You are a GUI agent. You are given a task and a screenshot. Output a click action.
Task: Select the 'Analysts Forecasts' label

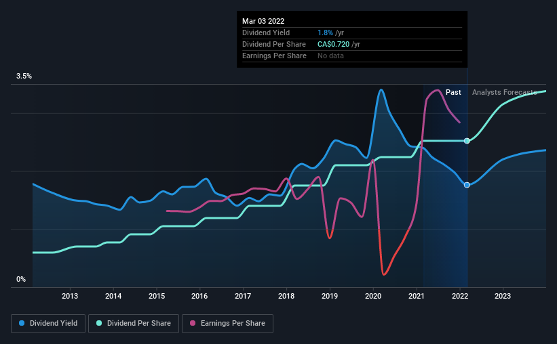tap(504, 92)
